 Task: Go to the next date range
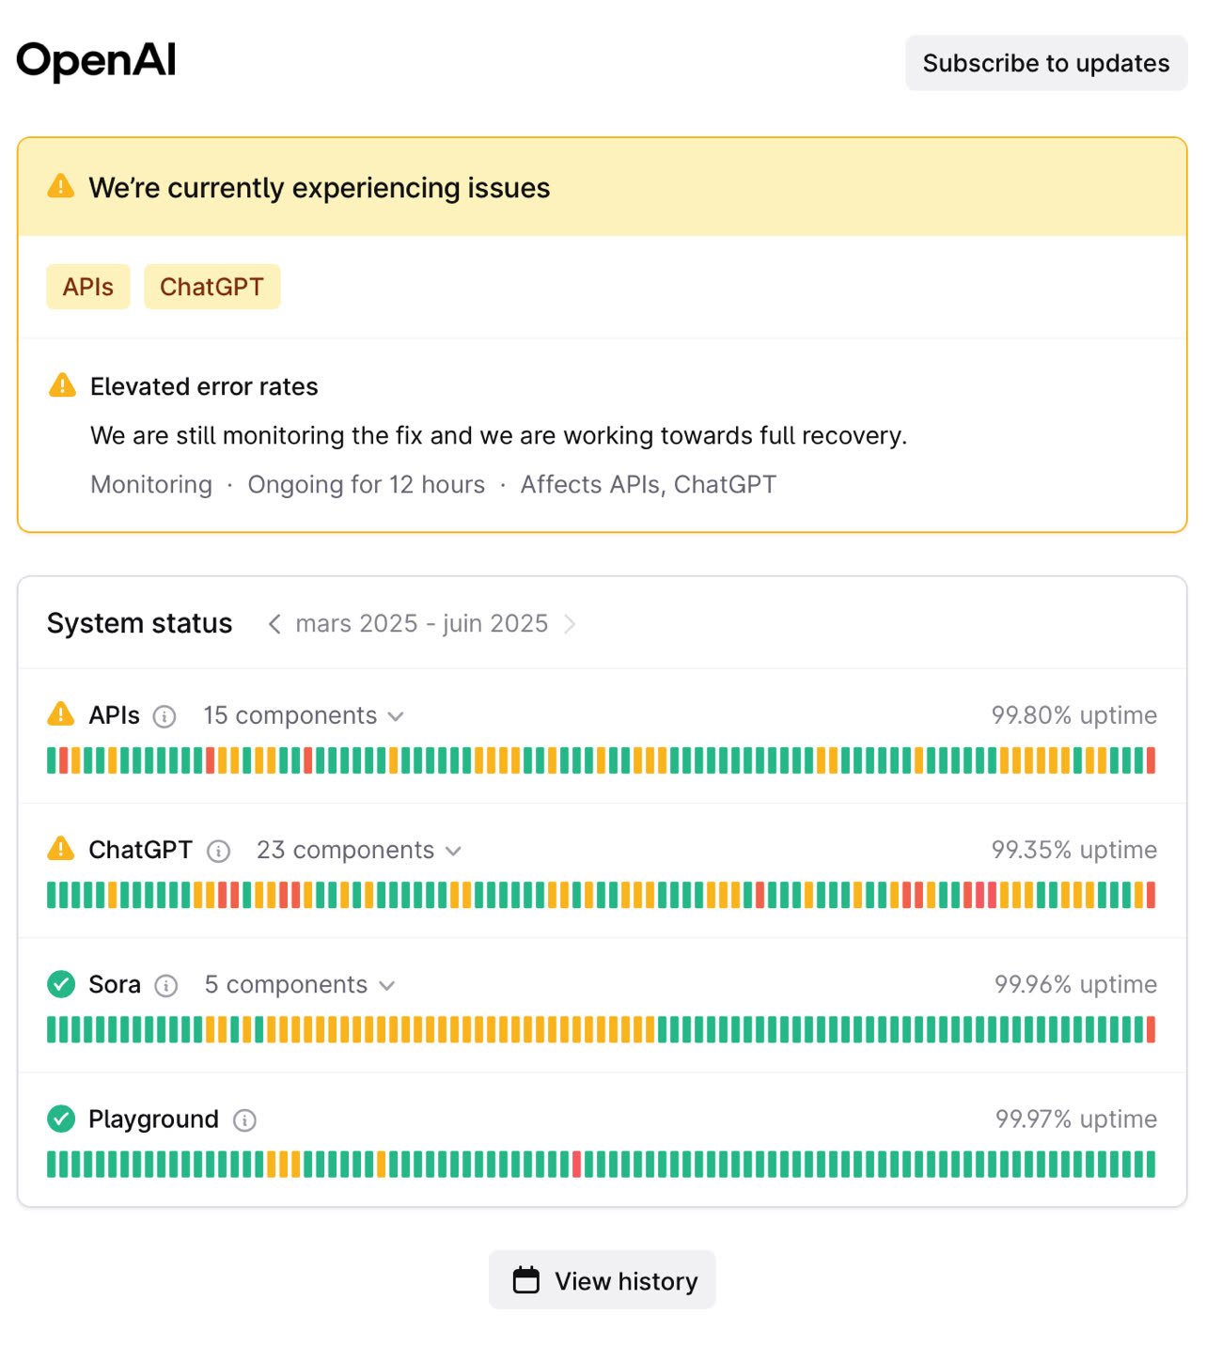(570, 624)
